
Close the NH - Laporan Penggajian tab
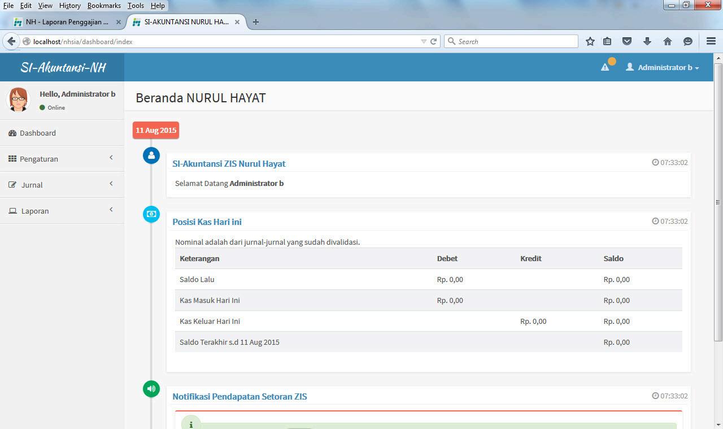point(119,22)
